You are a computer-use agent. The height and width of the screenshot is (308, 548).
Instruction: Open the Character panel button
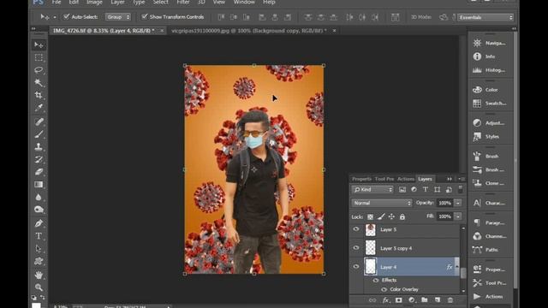(x=491, y=203)
